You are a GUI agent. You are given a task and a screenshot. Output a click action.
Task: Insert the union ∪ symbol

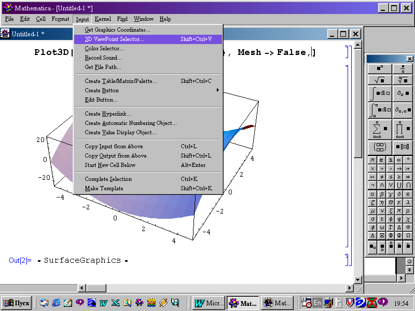(399, 185)
